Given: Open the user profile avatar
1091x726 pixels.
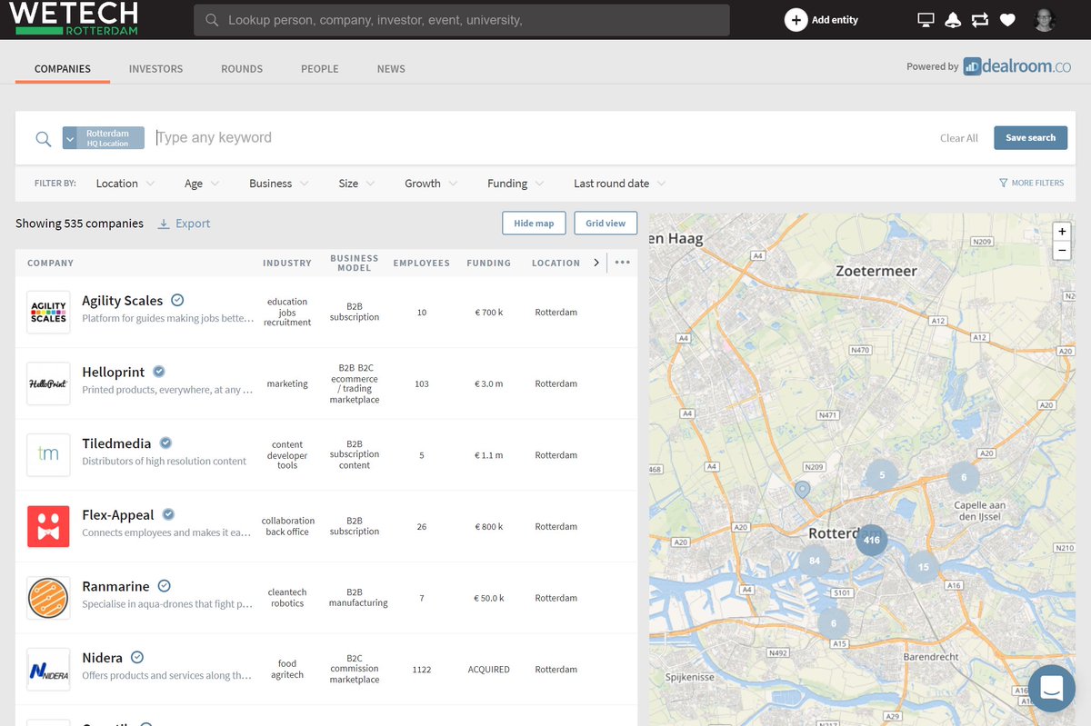Looking at the screenshot, I should pos(1046,20).
